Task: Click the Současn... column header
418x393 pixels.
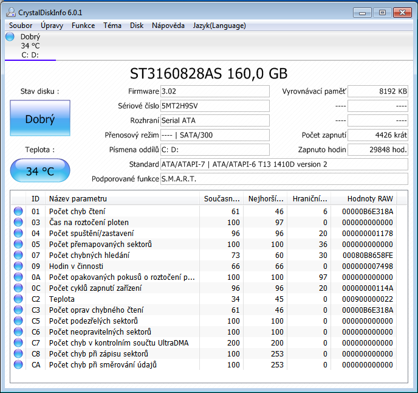Action: pyautogui.click(x=222, y=199)
